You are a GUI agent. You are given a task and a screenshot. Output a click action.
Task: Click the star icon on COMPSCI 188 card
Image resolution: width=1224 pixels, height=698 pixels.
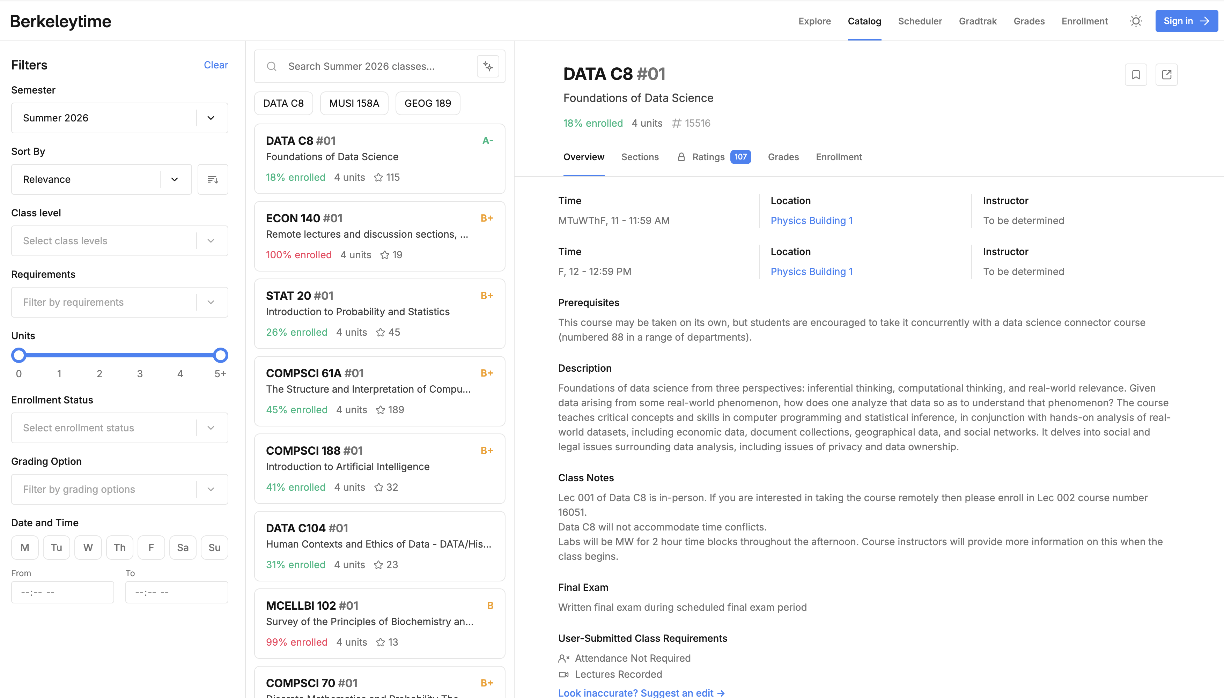(378, 487)
